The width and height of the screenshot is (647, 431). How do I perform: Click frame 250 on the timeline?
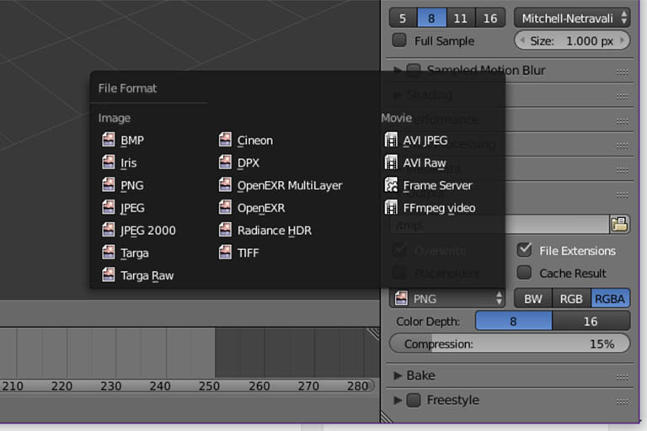pos(209,386)
